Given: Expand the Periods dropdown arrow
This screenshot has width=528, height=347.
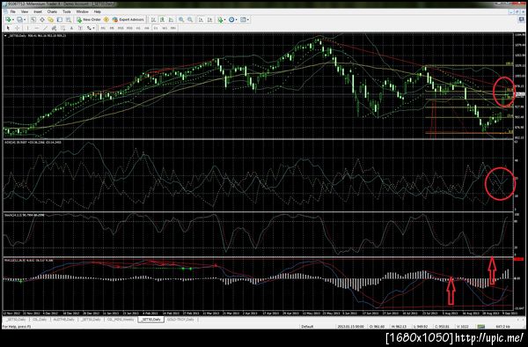Looking at the screenshot, I should (237, 19).
